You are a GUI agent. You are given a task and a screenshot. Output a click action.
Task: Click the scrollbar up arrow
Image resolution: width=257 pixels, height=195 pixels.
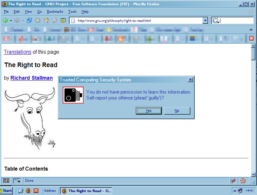pos(253,46)
